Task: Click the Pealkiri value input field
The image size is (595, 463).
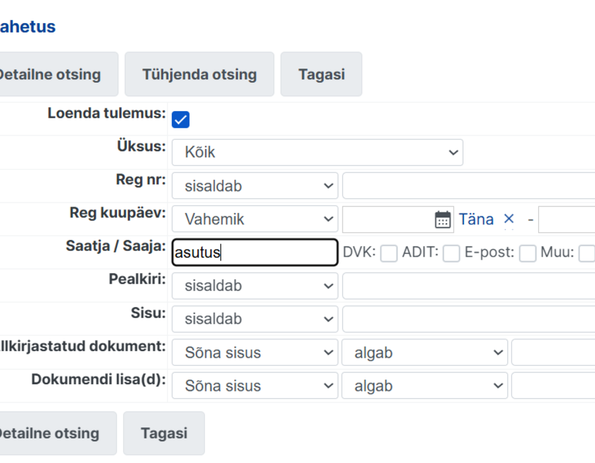Action: point(469,286)
